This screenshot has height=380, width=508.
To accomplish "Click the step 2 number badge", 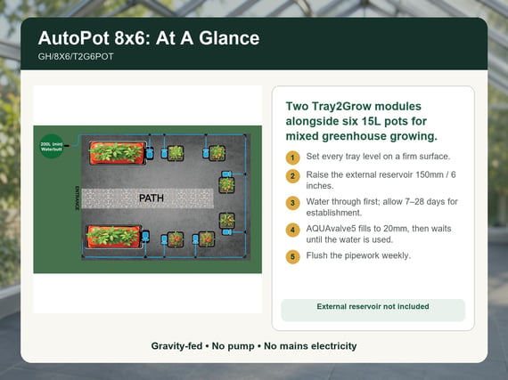I will (x=292, y=176).
